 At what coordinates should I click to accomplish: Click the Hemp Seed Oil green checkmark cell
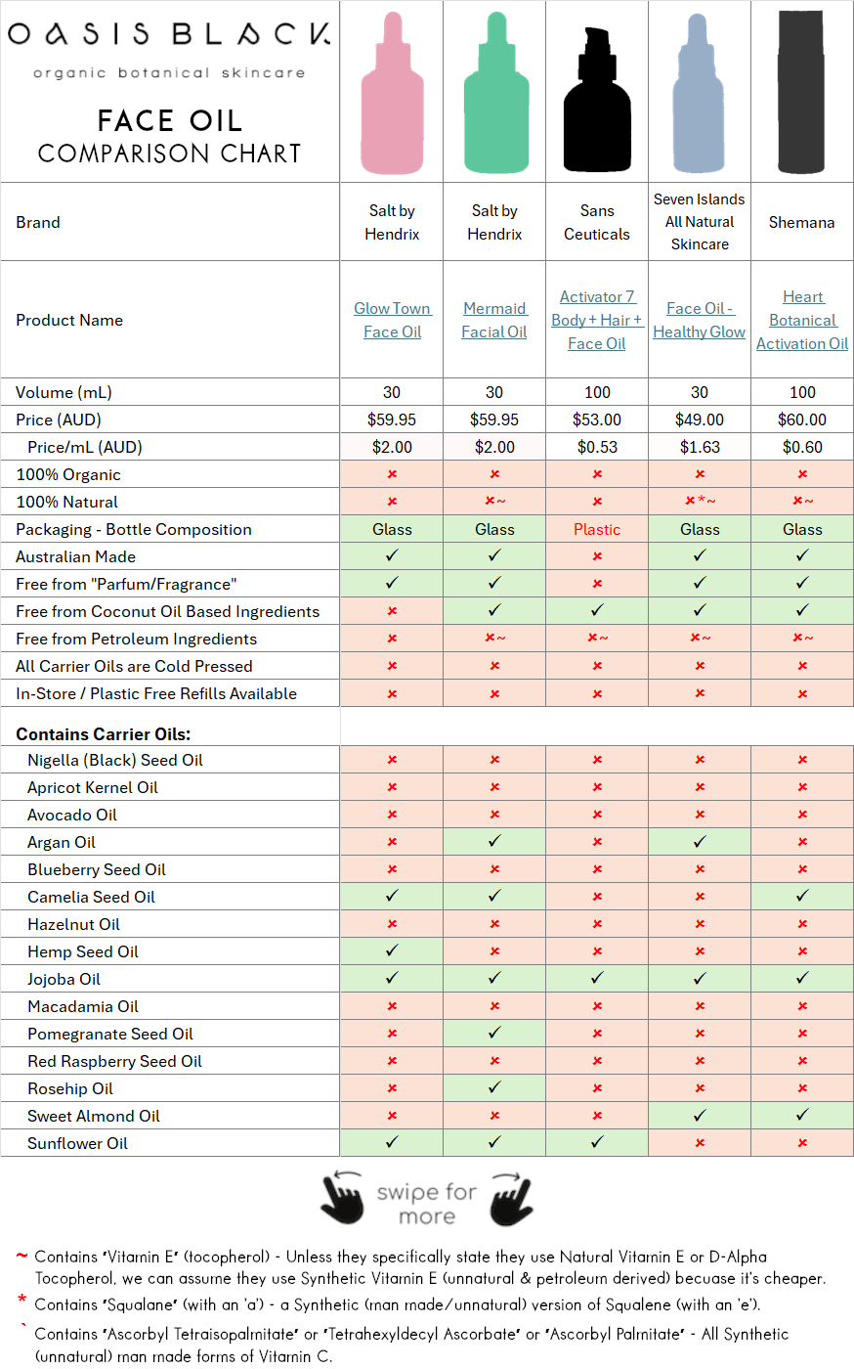(x=392, y=951)
